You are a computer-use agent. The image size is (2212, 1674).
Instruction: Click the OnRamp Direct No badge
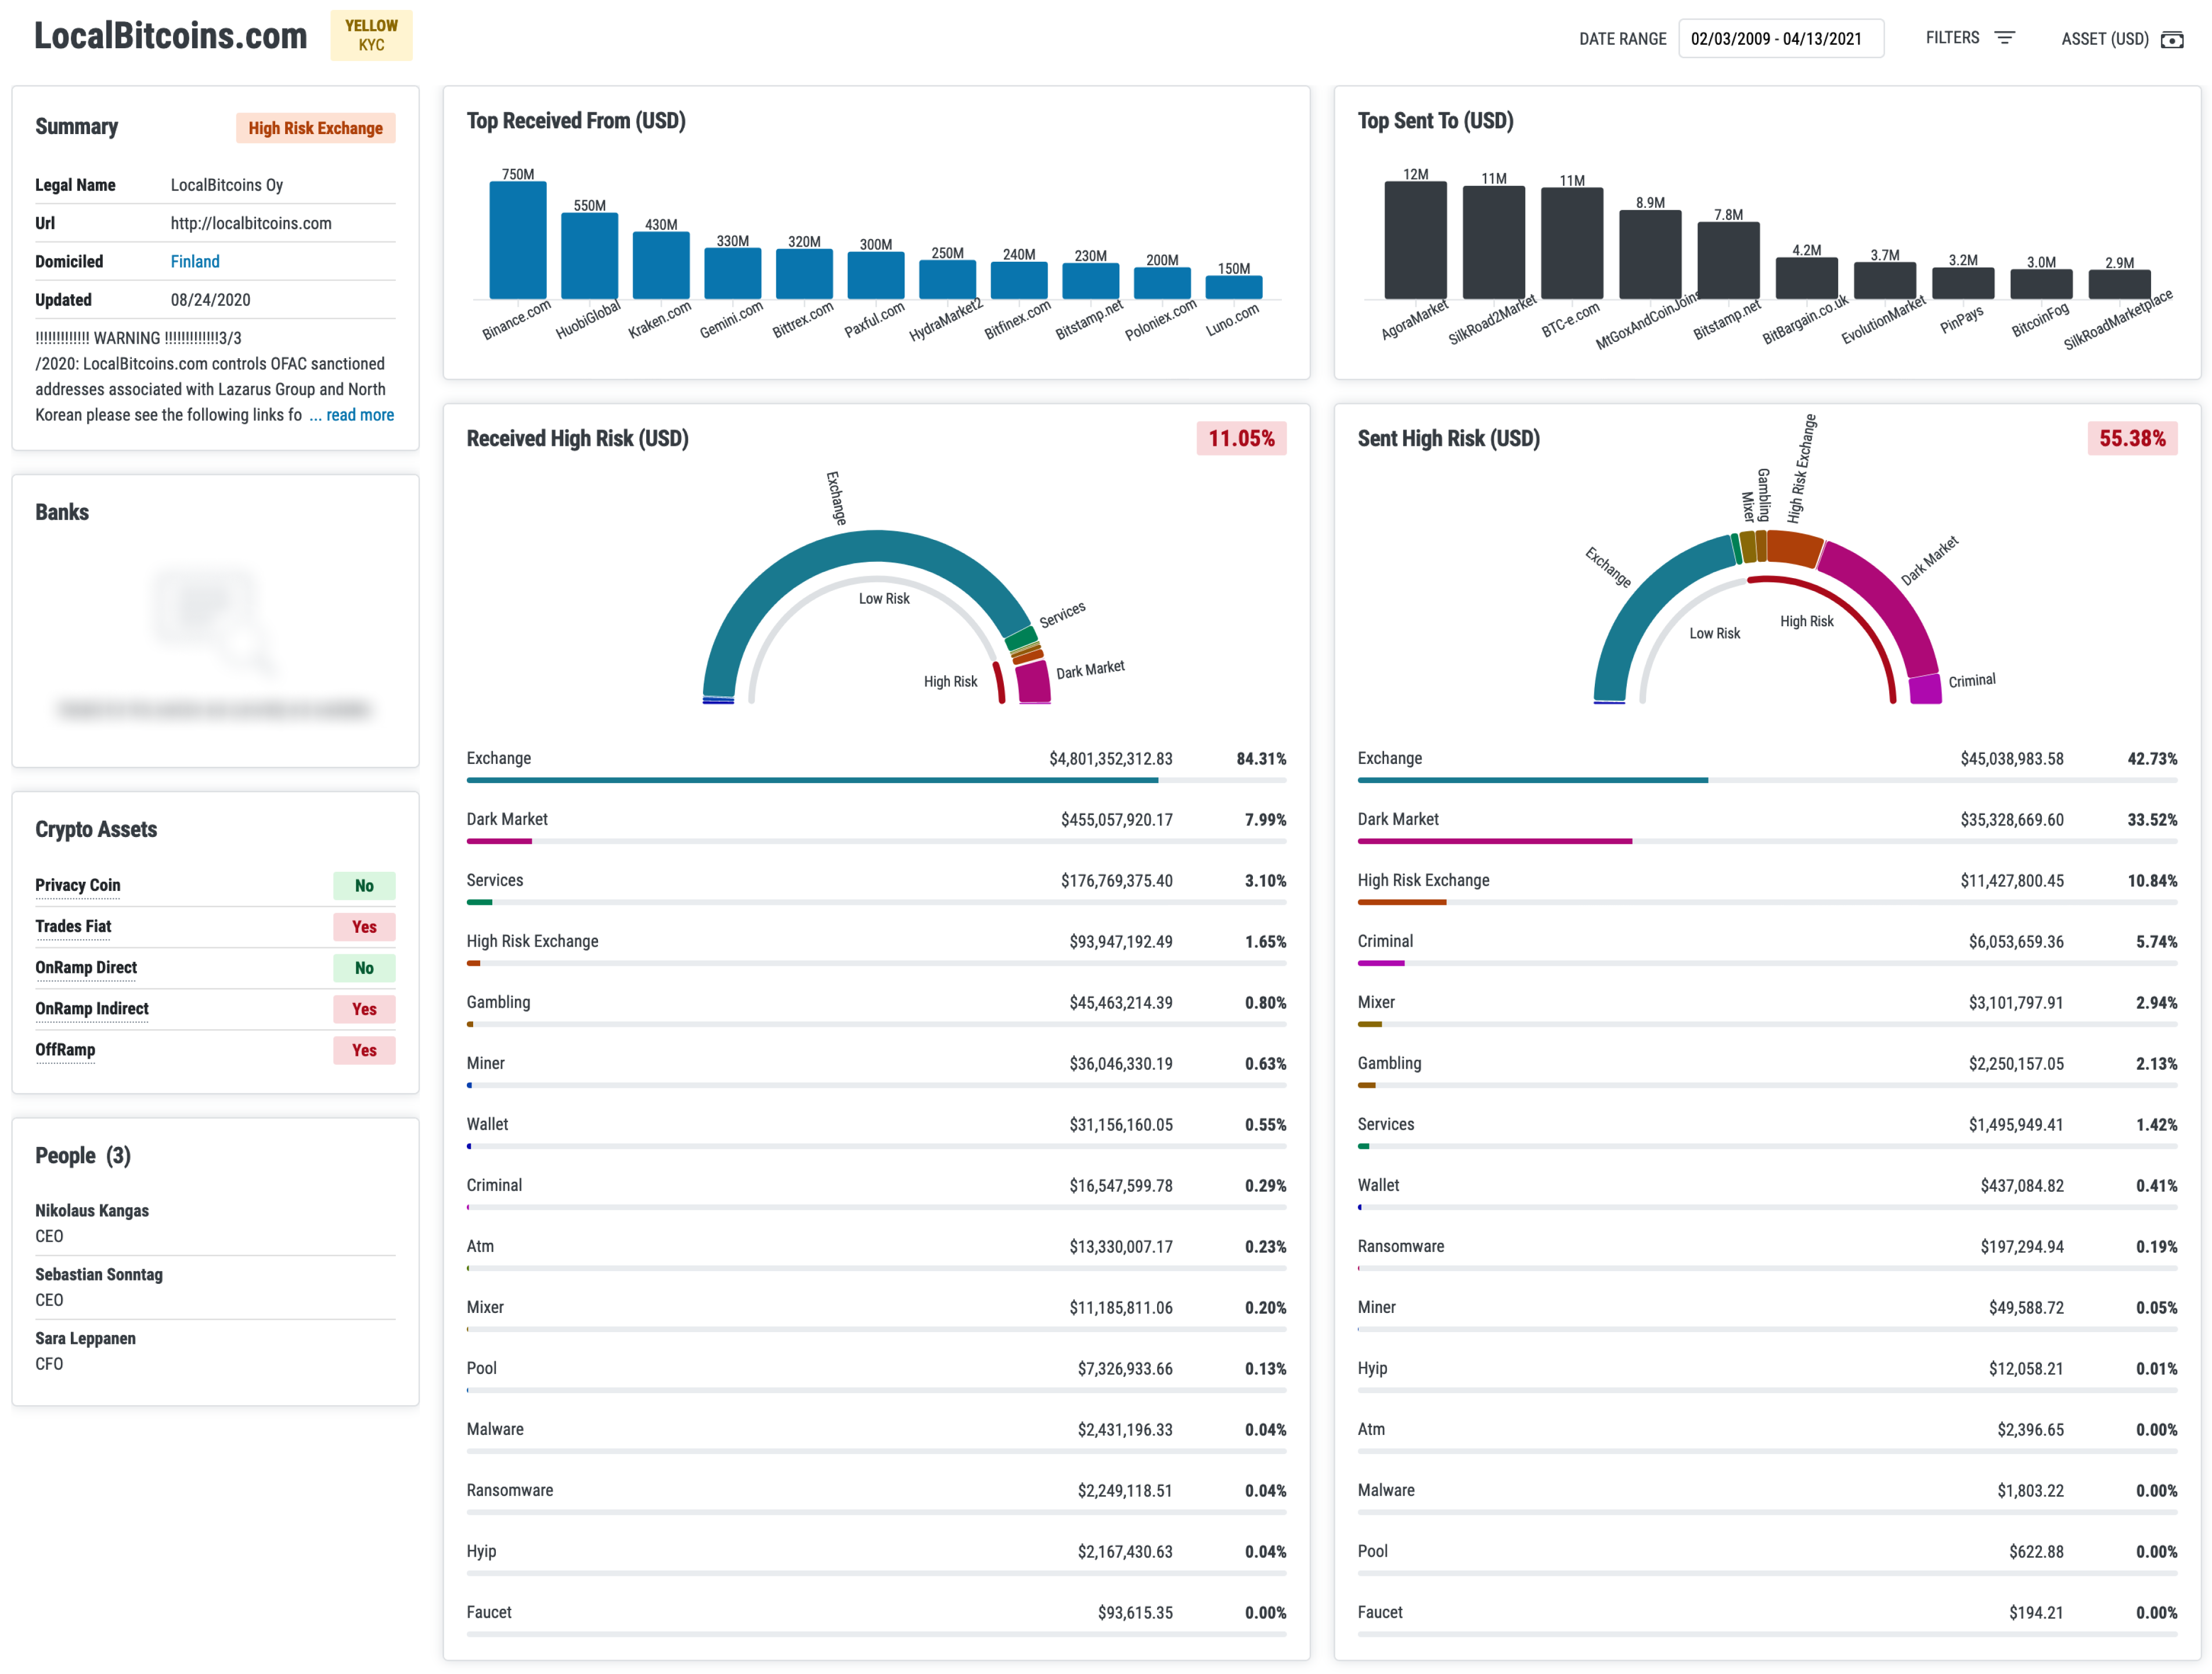(x=364, y=968)
